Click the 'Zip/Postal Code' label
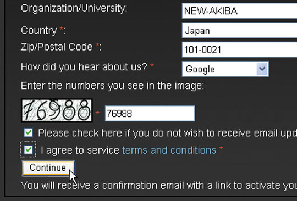The width and height of the screenshot is (297, 201). 57,47
